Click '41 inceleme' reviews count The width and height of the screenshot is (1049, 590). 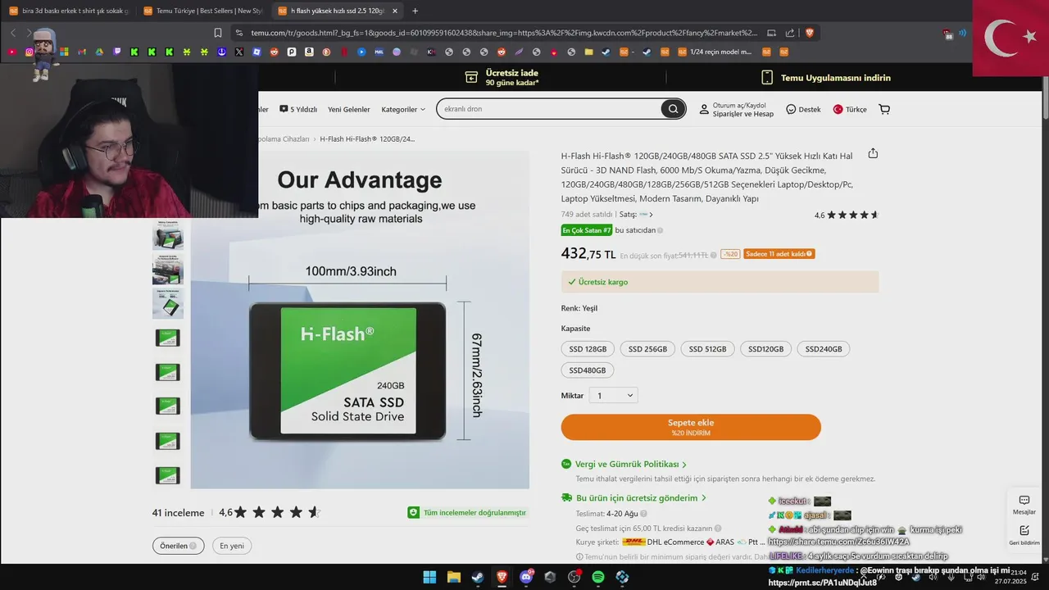point(178,513)
